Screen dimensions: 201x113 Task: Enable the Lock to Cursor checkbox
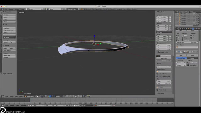157,74
